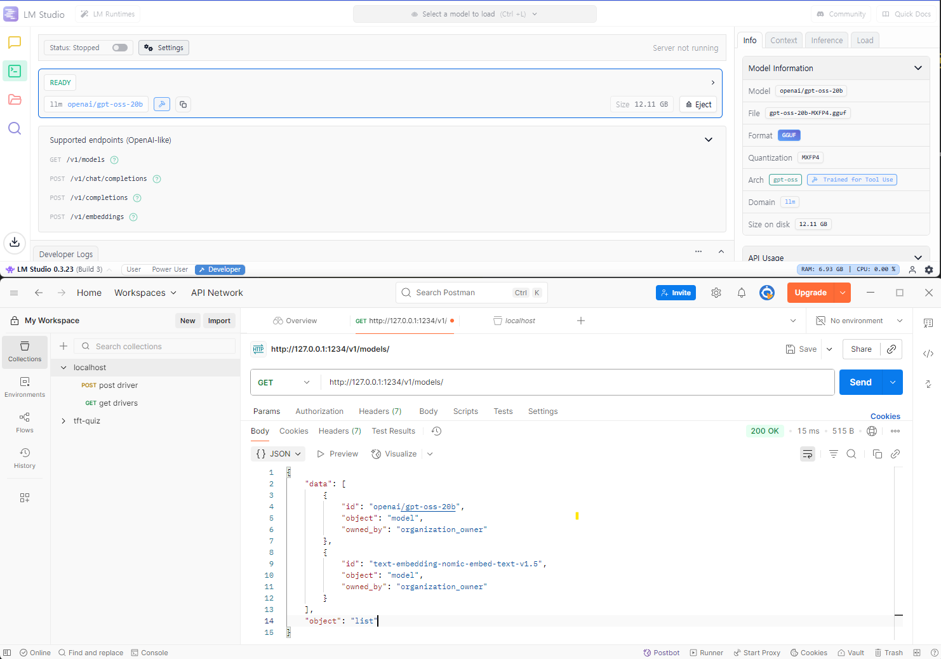This screenshot has width=941, height=659.
Task: Eject the loaded gpt-oss-20b model
Action: (x=698, y=104)
